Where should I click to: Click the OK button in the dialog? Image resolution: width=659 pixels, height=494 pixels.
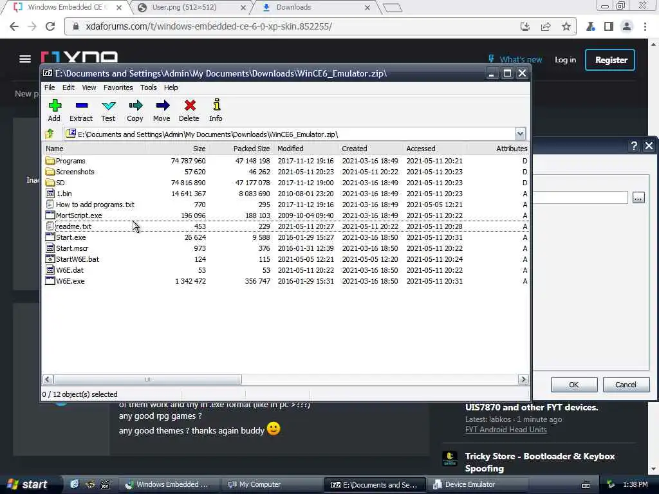click(573, 385)
